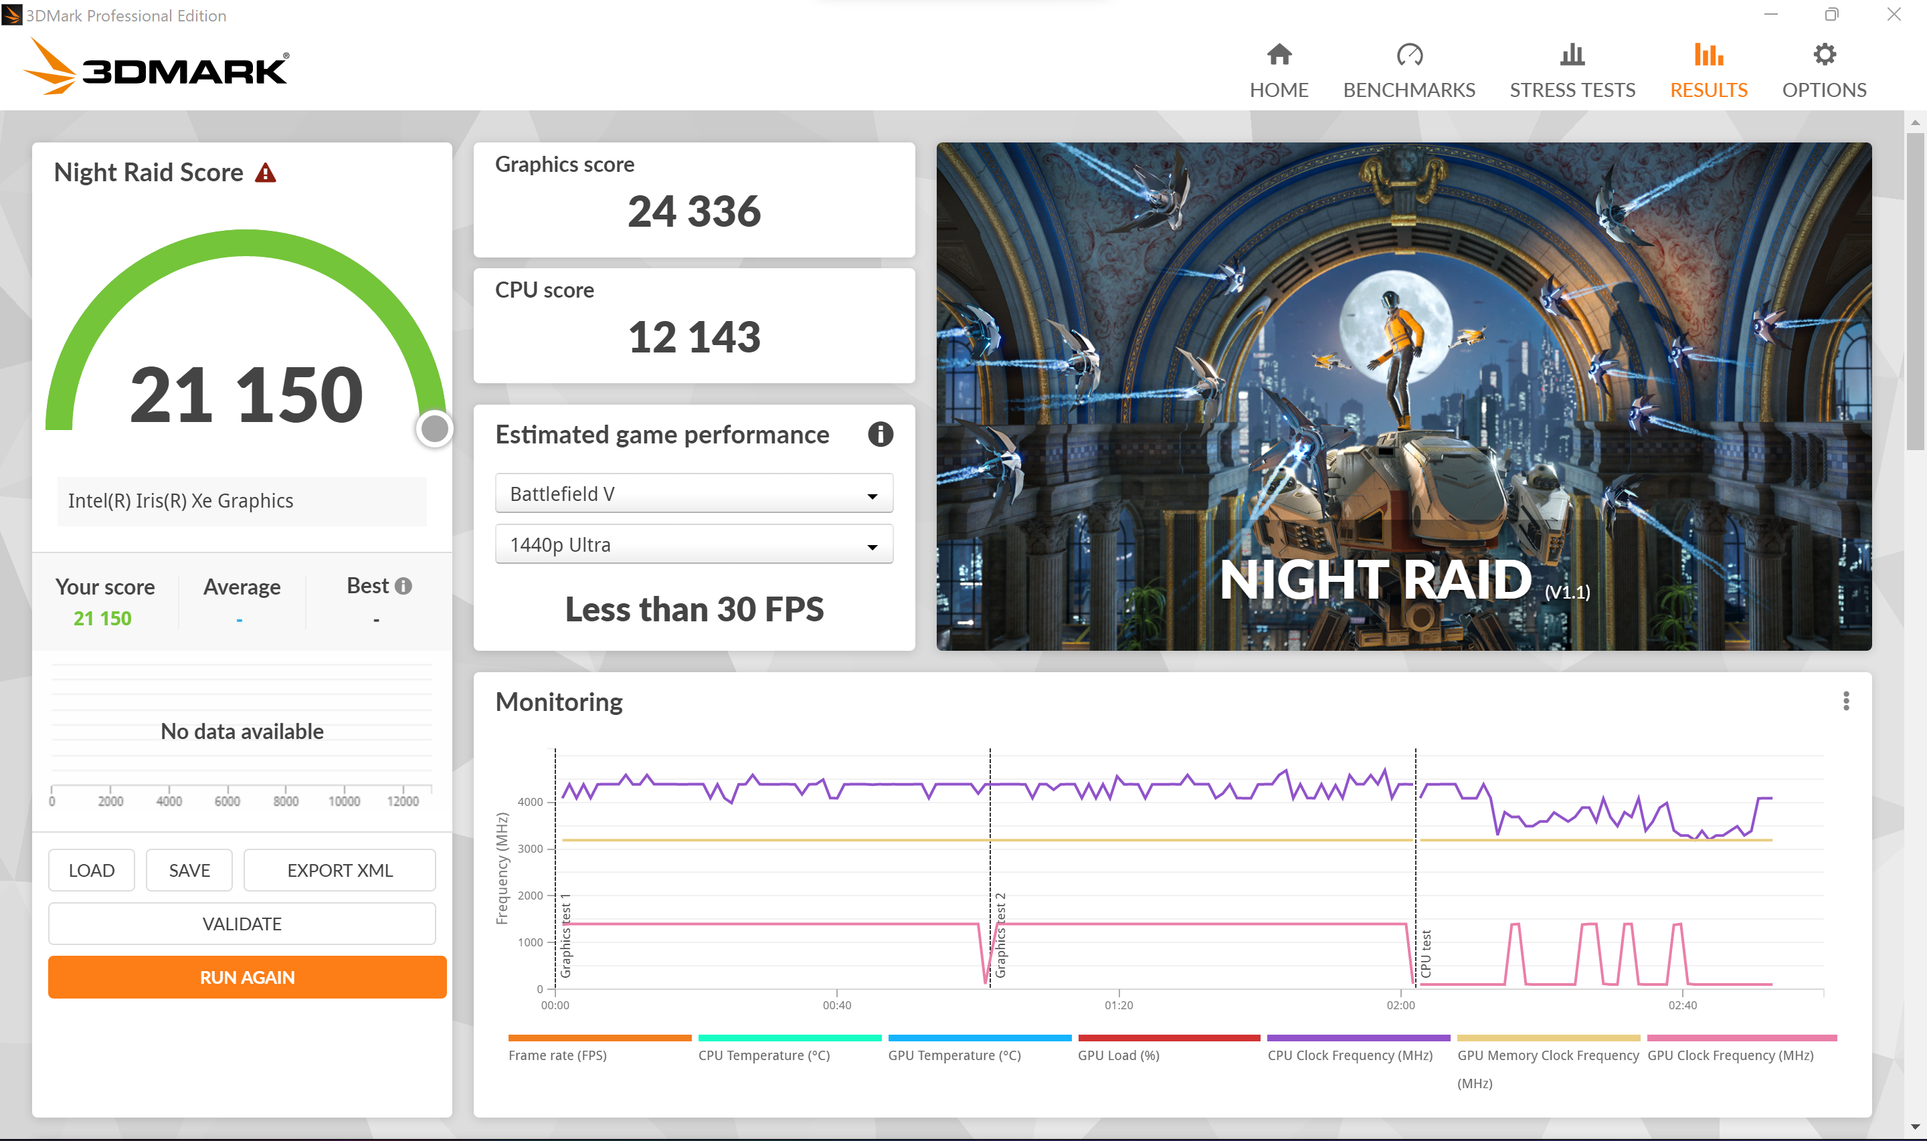
Task: Toggle the Frame rate (FPS) legend series
Action: point(557,1055)
